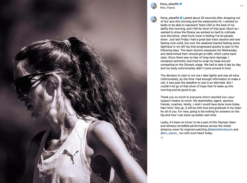Click the fiona_okeeffe username starting the caption
Viewport: 247px width, 183px height.
(x=170, y=18)
